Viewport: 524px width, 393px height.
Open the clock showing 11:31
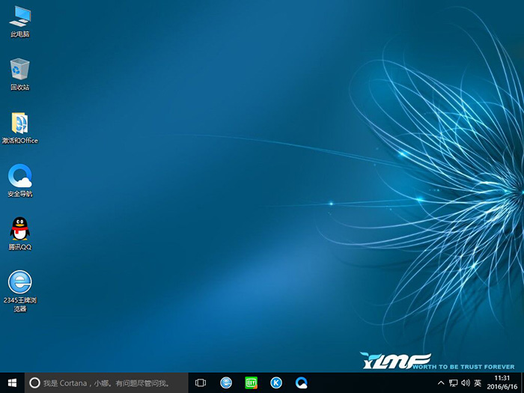tap(502, 383)
